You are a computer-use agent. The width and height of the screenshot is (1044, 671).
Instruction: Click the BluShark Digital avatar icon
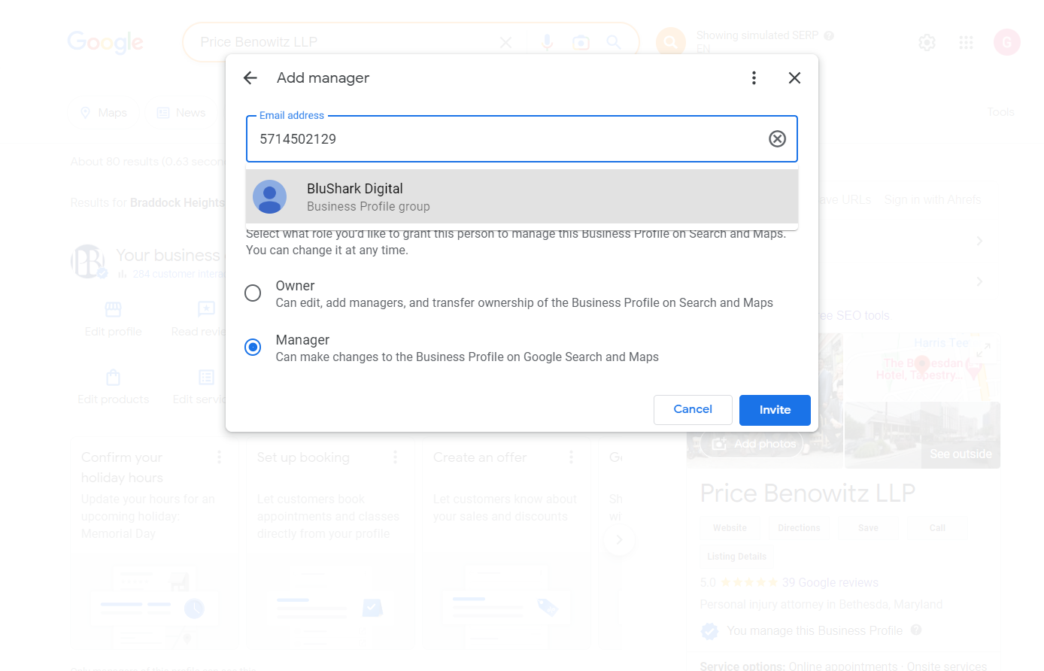click(269, 197)
